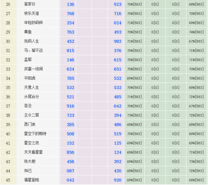Click the blue number 785 beside 平阳虎

click(x=71, y=78)
